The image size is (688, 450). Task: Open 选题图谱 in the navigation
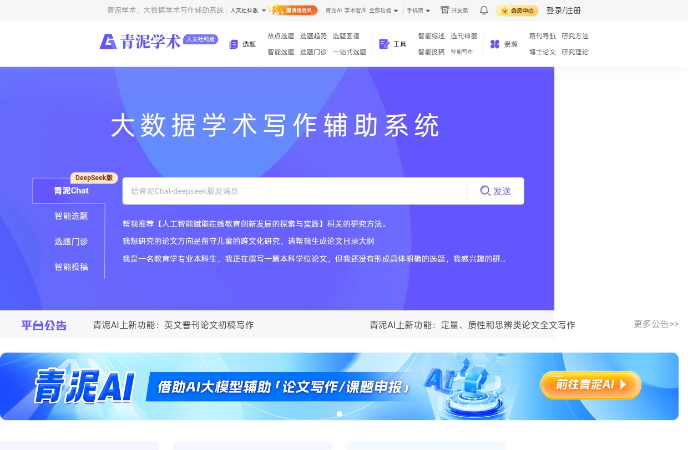coord(346,36)
